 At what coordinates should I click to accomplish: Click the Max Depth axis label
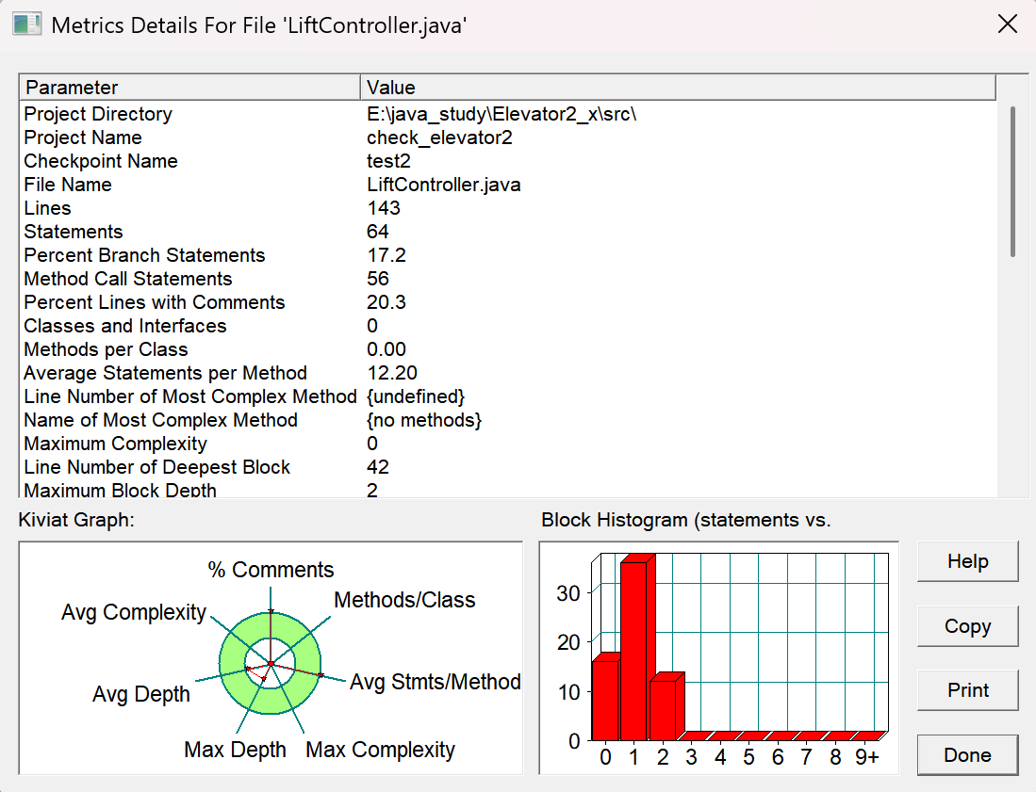pyautogui.click(x=235, y=750)
